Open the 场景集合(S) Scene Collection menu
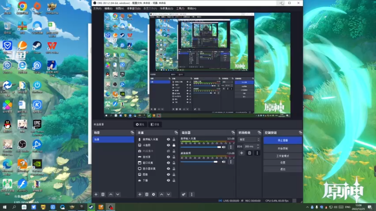This screenshot has width=376, height=211. coord(166,8)
